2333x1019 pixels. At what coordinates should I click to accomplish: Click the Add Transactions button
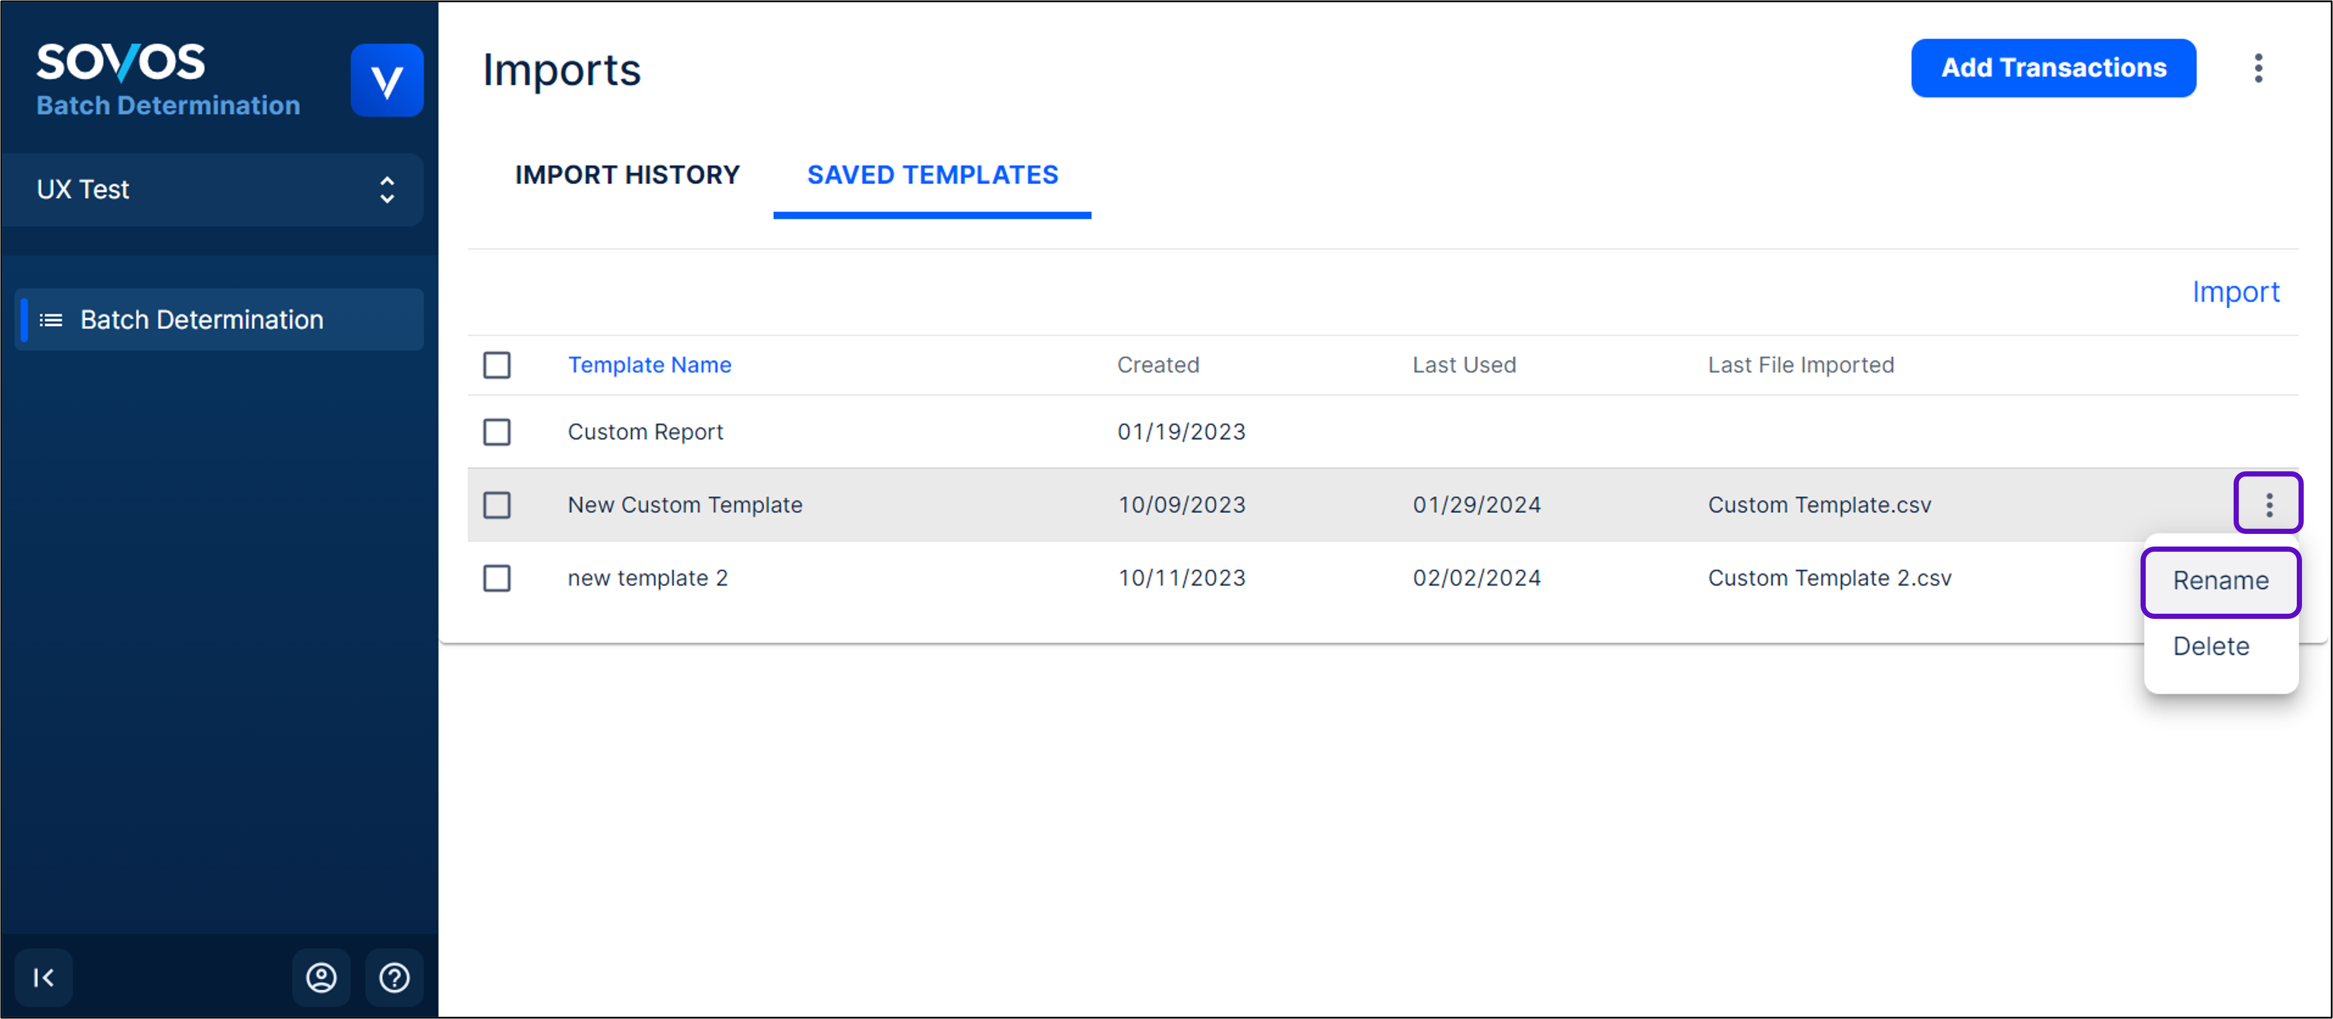click(x=2052, y=68)
